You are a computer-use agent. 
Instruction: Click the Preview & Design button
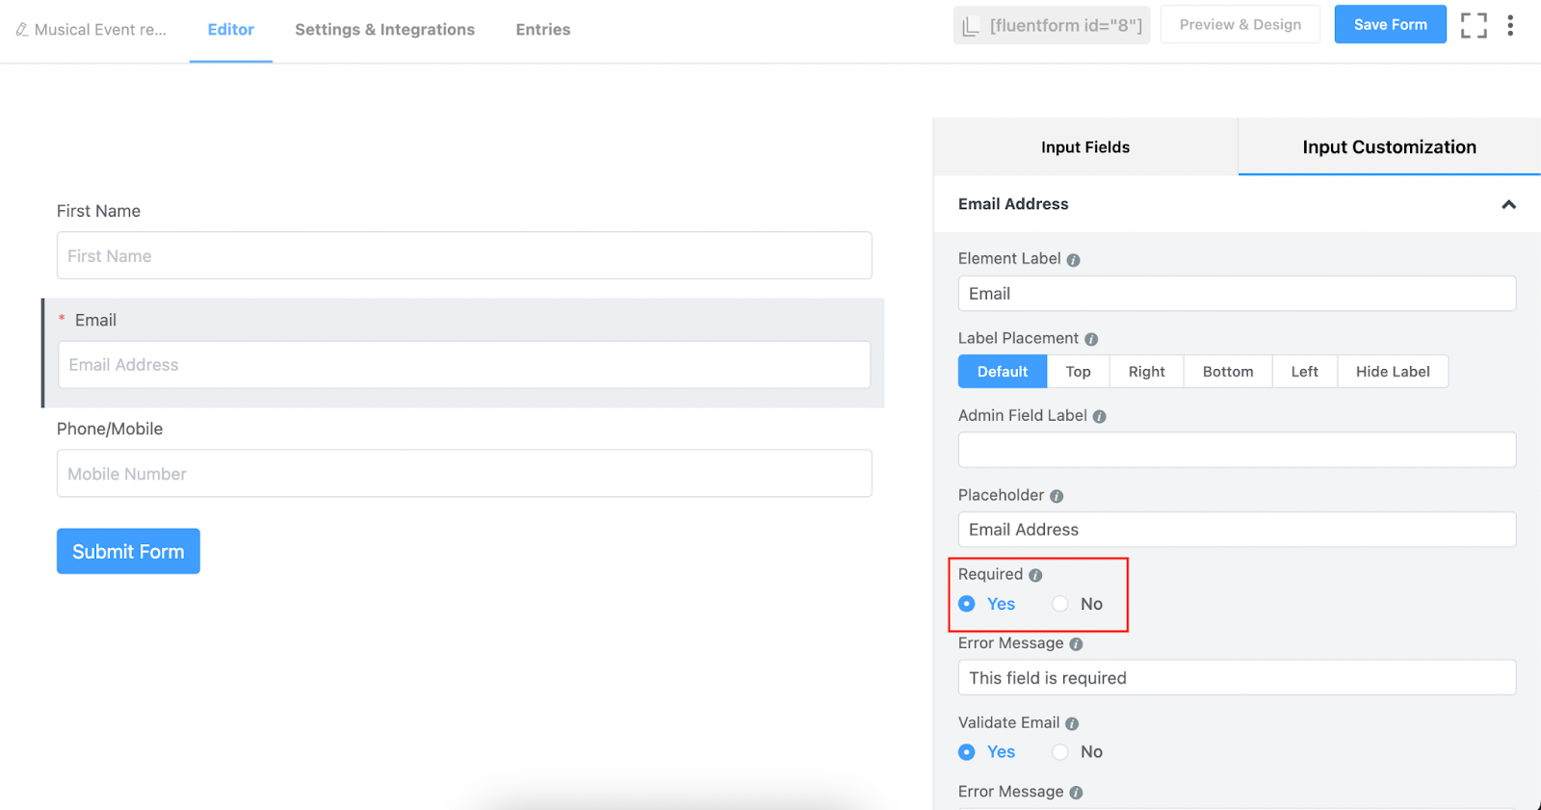coord(1240,25)
